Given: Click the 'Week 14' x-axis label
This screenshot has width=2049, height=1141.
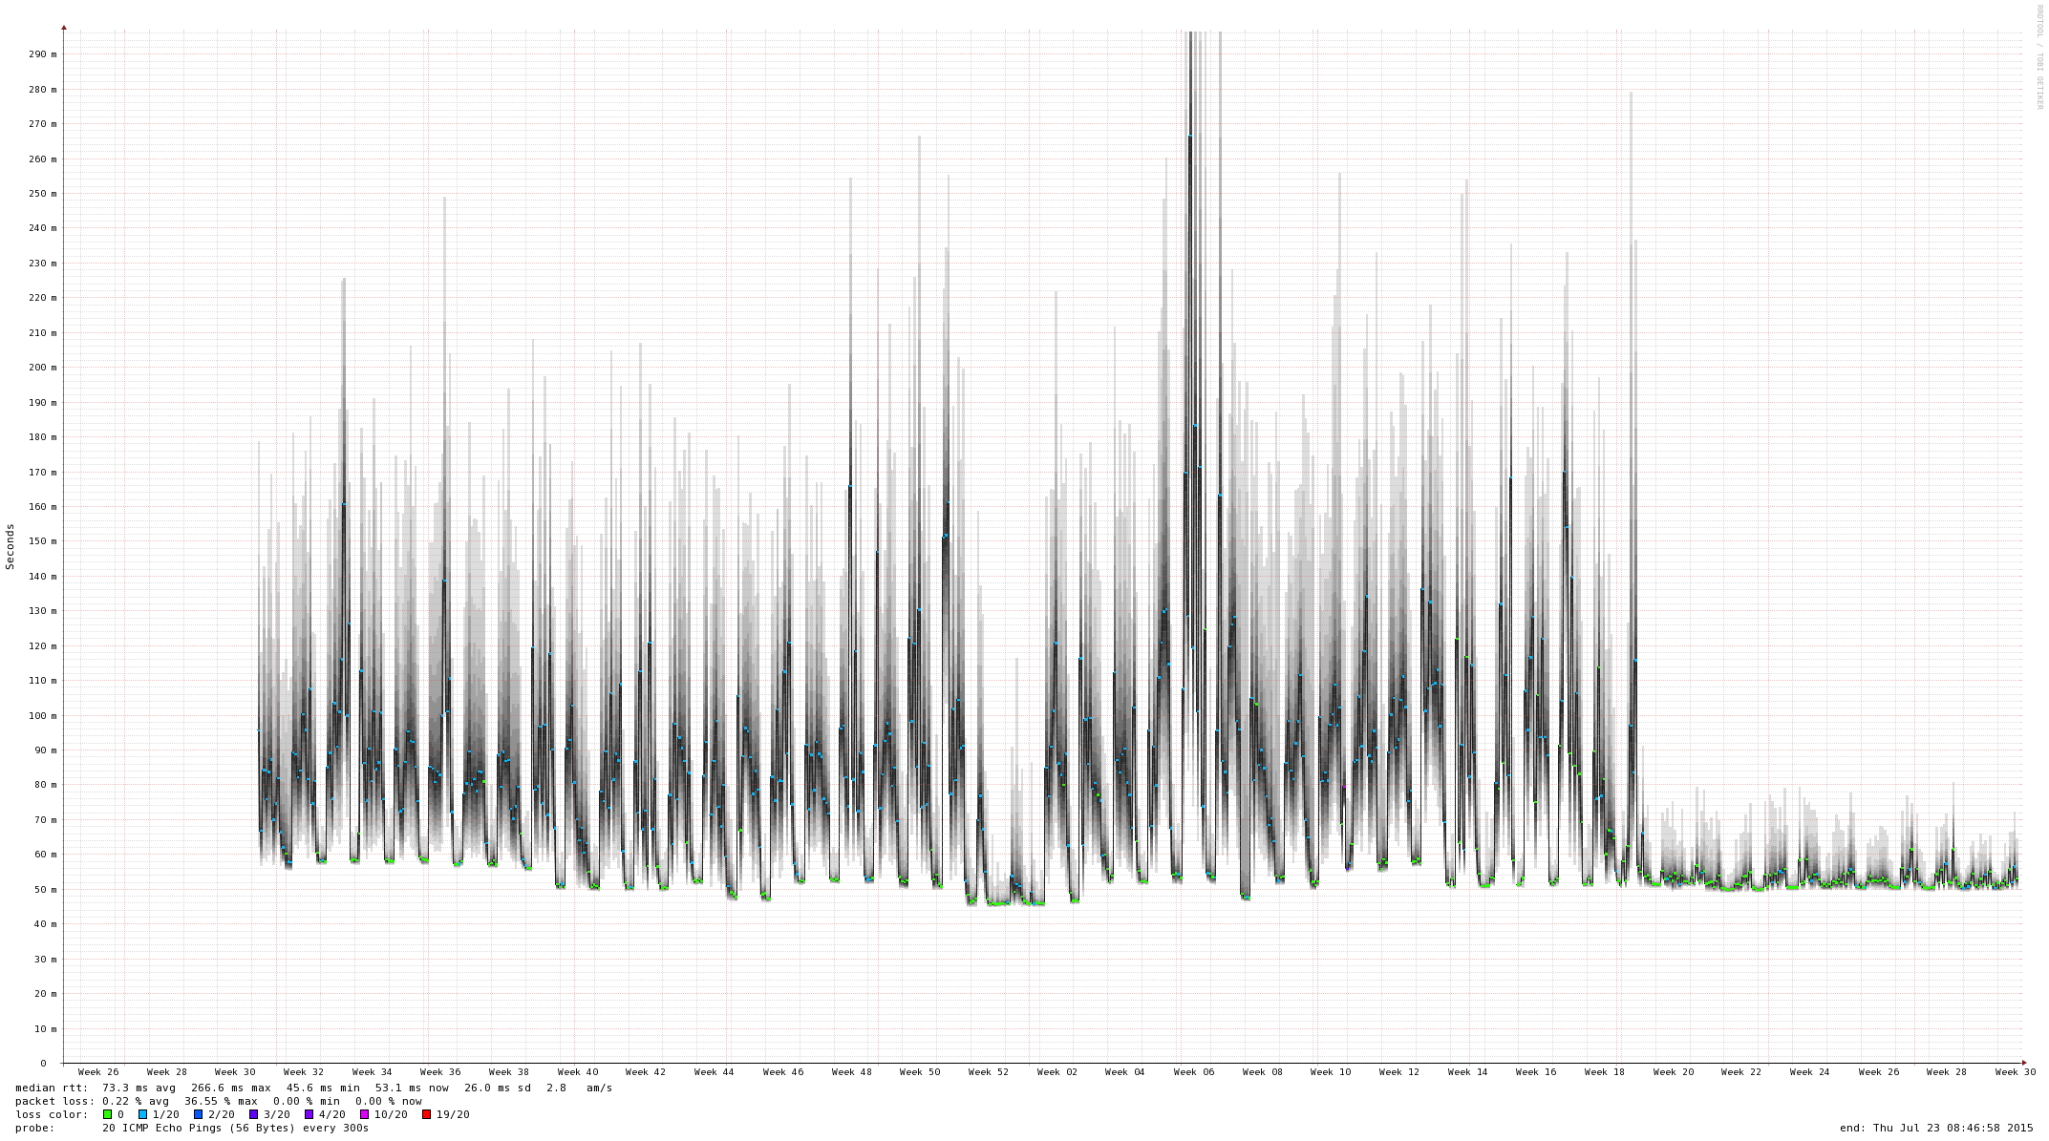Looking at the screenshot, I should pos(1468,1072).
